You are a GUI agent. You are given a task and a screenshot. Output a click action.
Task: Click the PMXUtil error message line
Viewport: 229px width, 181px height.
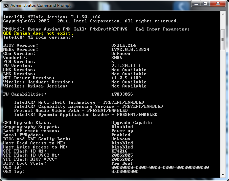click(x=96, y=29)
